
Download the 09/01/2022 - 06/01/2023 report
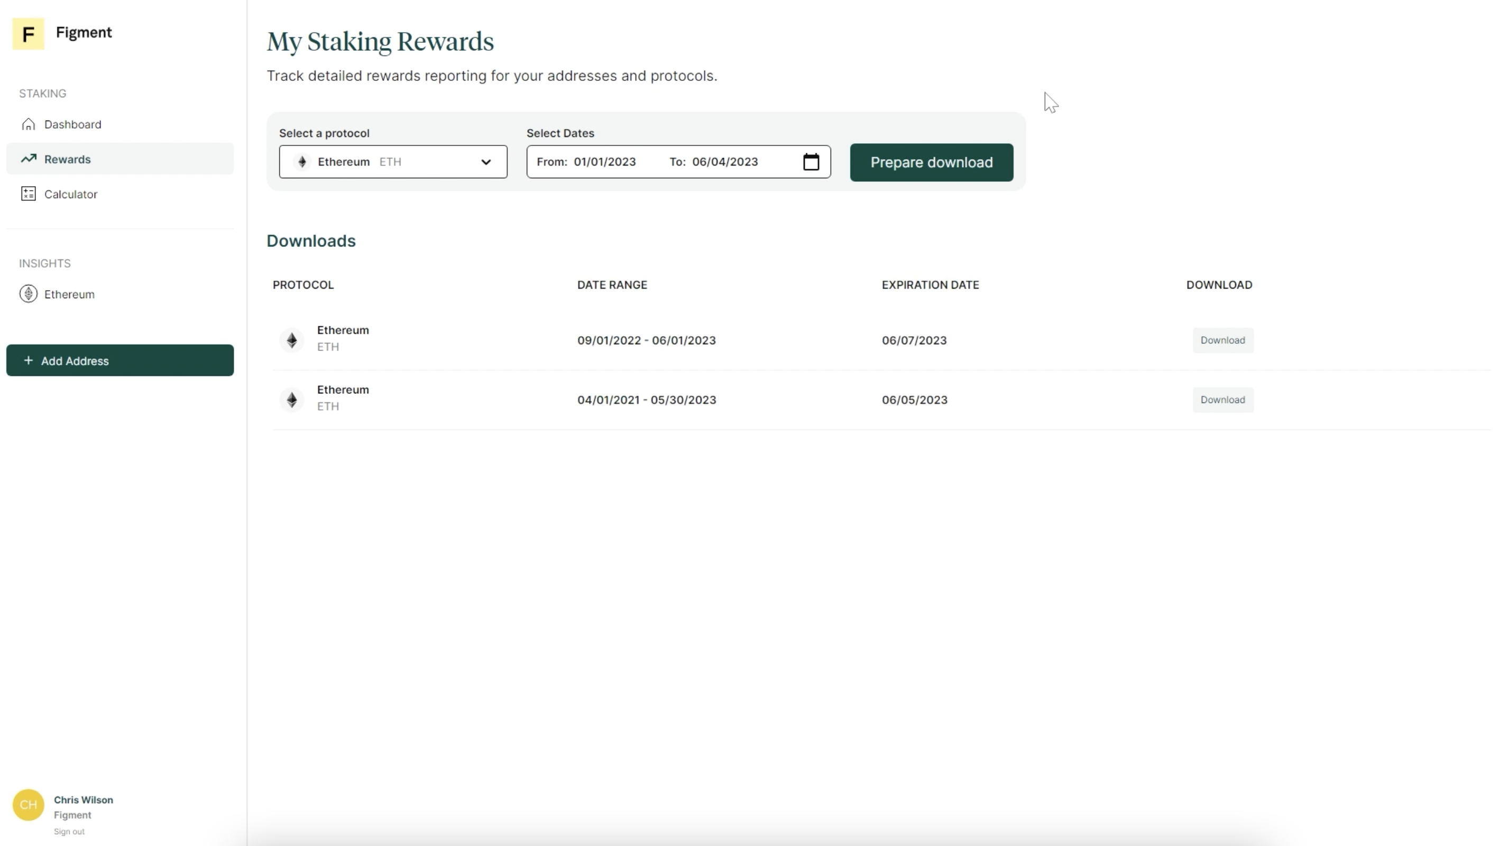[x=1223, y=340]
